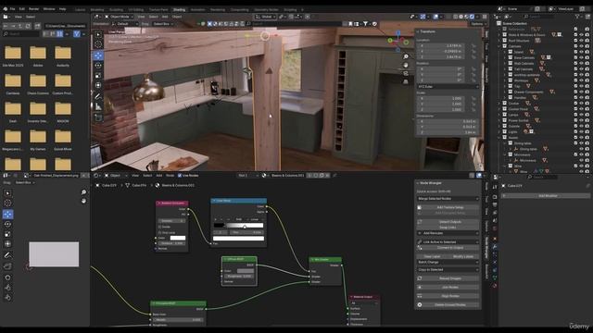Screen dimensions: 593x333
Task: Click the new folder icon in the file browser
Action: coord(37,26)
